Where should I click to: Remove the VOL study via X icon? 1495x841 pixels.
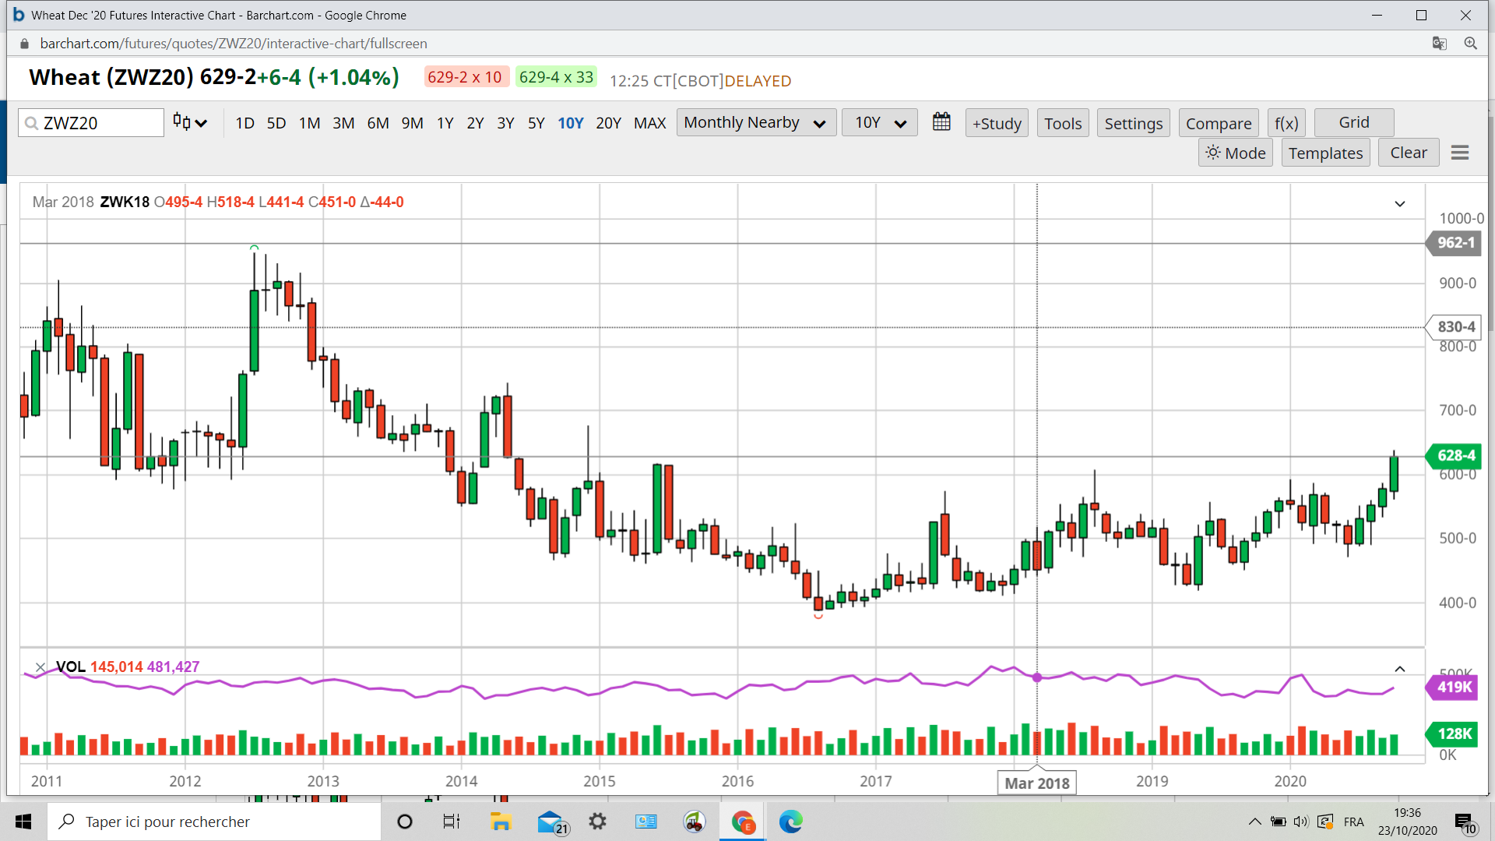pyautogui.click(x=40, y=667)
